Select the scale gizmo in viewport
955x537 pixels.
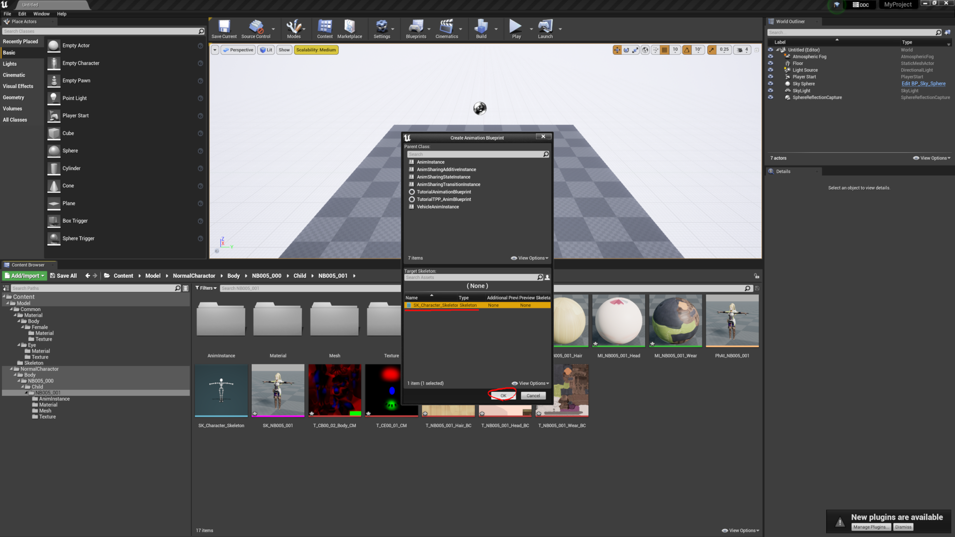635,50
